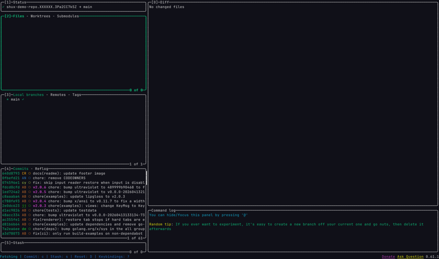
Task: Click the 'Stash: s' shortcut
Action: point(59,257)
